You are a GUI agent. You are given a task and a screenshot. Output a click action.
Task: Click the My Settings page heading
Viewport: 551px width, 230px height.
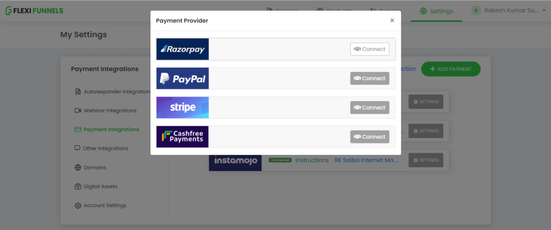coord(83,34)
